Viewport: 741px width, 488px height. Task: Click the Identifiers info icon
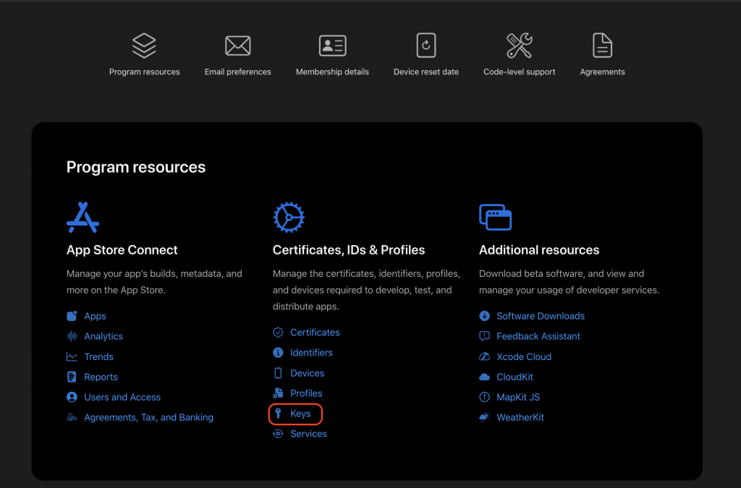pos(278,353)
